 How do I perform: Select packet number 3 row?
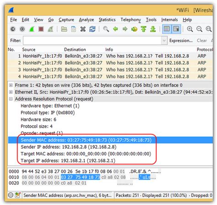coord(110,70)
